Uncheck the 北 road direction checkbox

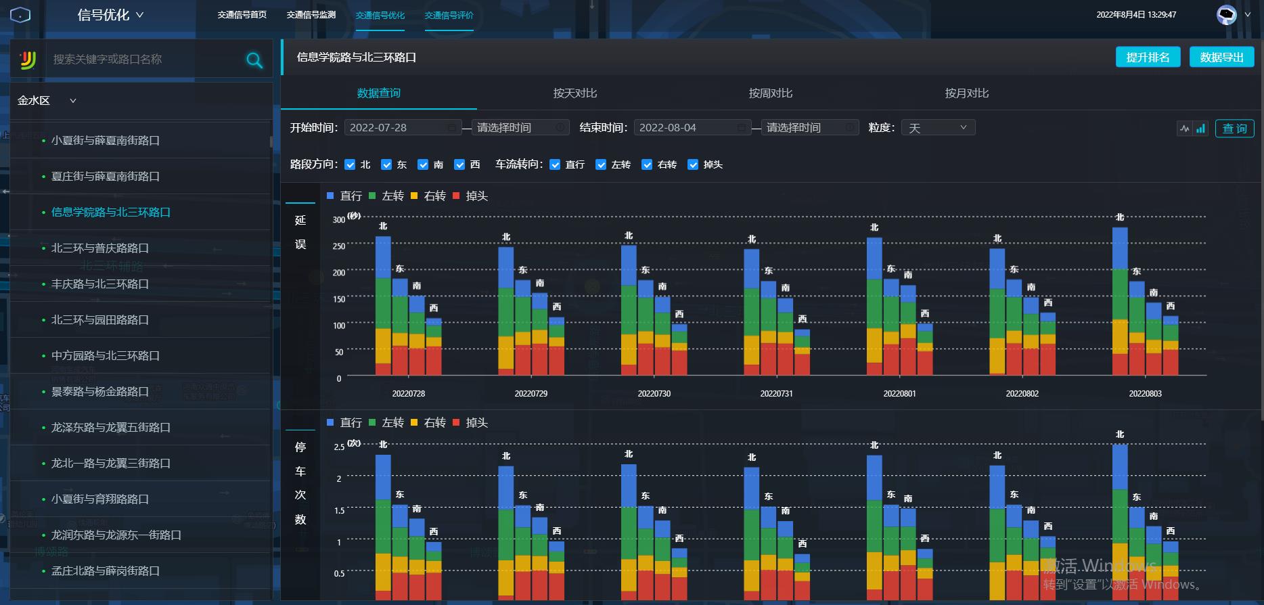tap(350, 164)
